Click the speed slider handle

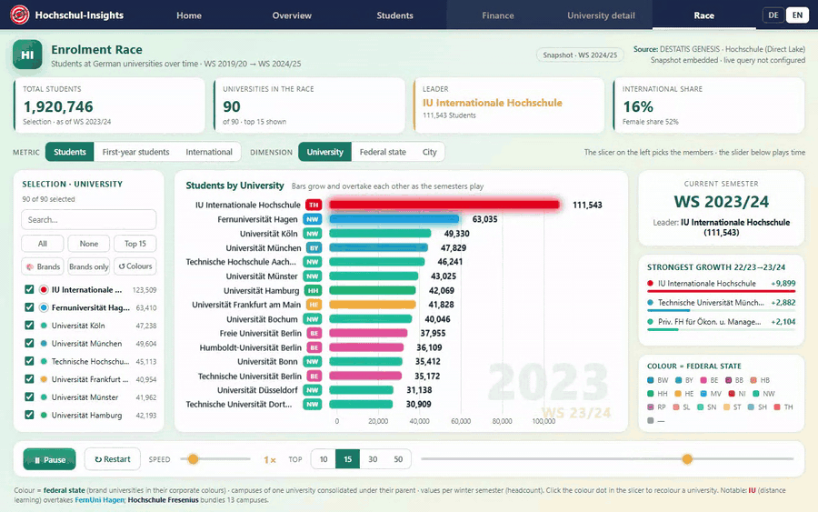[x=193, y=459]
